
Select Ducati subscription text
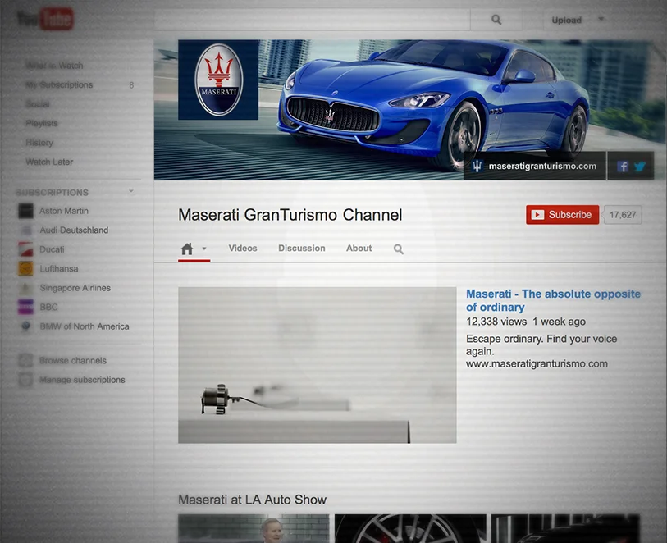(x=52, y=249)
